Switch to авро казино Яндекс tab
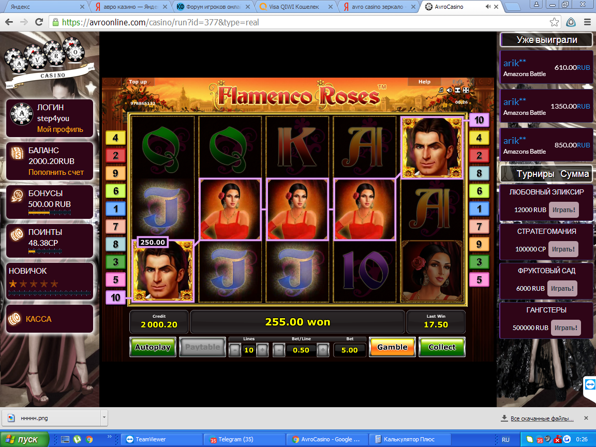The image size is (596, 447). pos(131,6)
